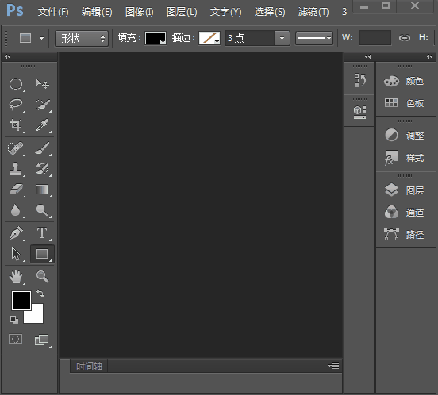Toggle Quick Mask mode icon

pyautogui.click(x=15, y=339)
